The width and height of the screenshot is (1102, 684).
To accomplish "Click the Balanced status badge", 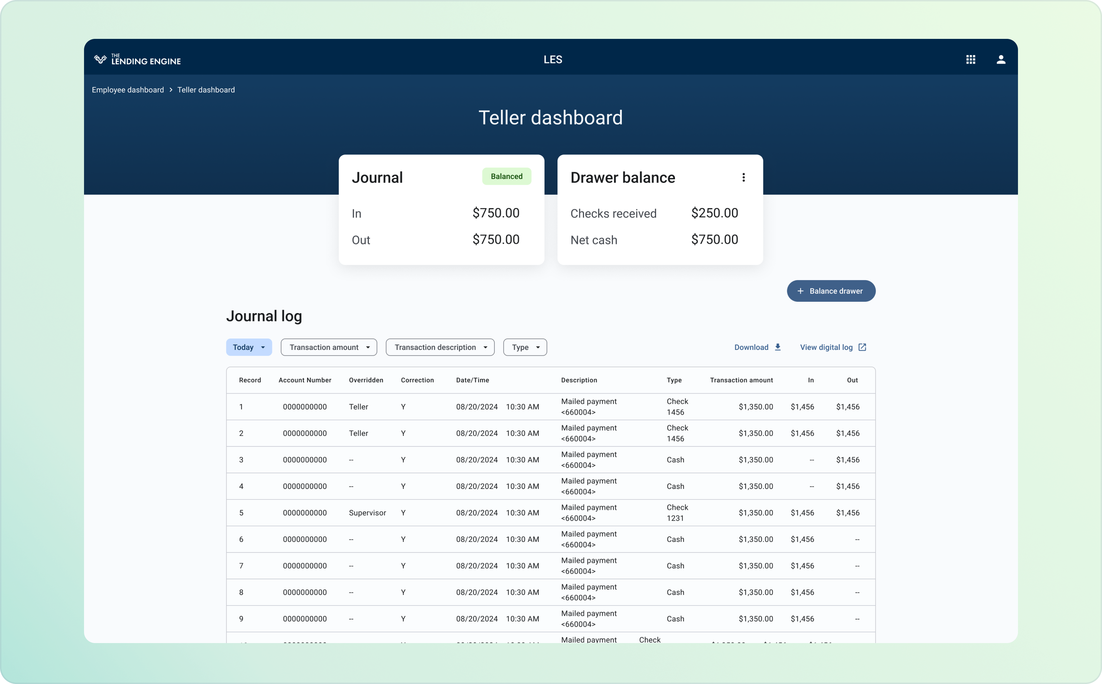I will point(506,177).
